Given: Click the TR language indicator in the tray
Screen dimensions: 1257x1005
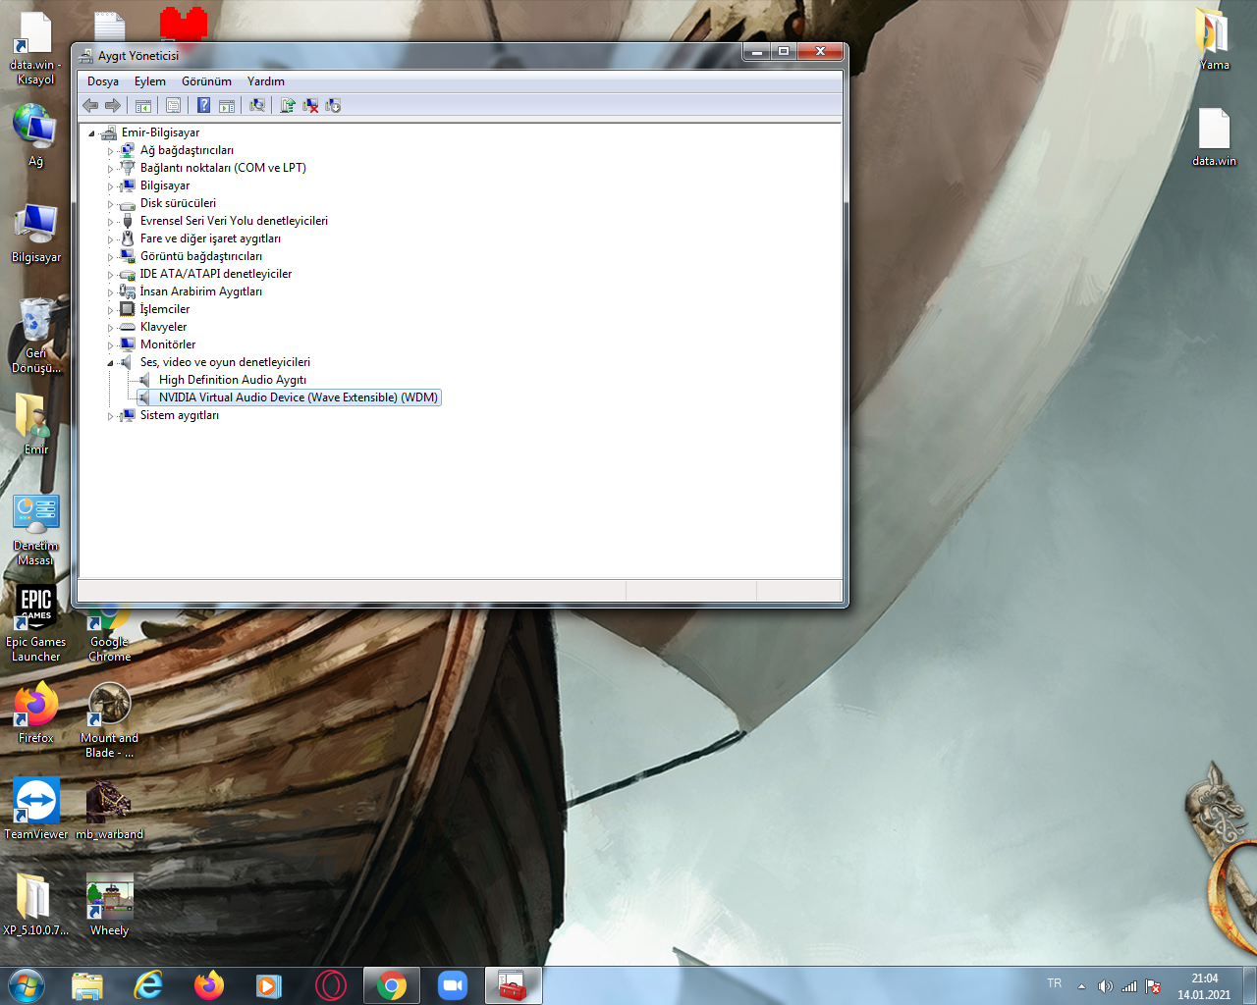Looking at the screenshot, I should point(1055,983).
